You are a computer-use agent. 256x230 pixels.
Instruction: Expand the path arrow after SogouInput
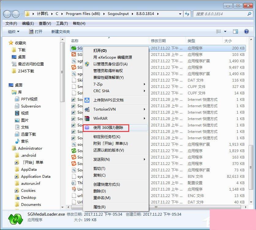(132, 14)
